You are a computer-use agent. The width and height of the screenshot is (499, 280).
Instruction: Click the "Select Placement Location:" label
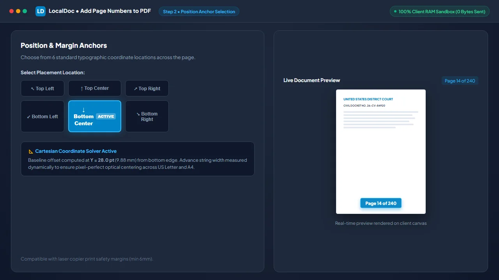coord(53,72)
